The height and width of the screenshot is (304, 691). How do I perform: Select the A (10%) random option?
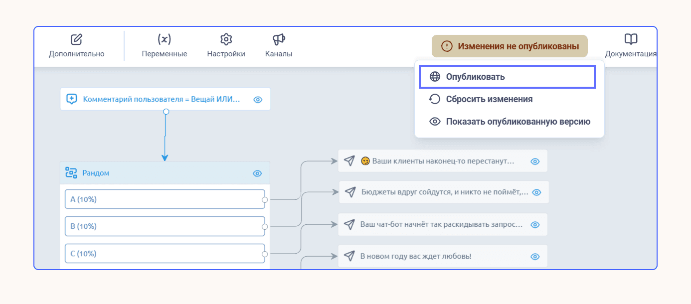coord(165,199)
